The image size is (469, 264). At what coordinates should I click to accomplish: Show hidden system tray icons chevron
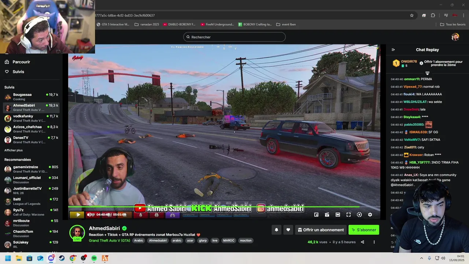coord(421,258)
